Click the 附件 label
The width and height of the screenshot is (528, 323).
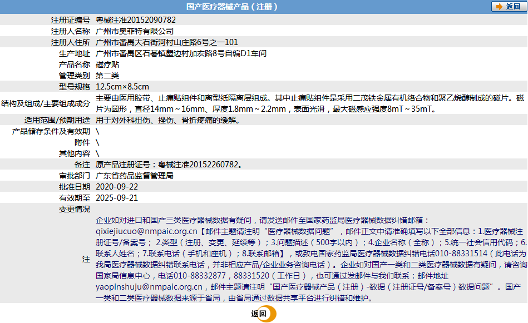click(82, 142)
